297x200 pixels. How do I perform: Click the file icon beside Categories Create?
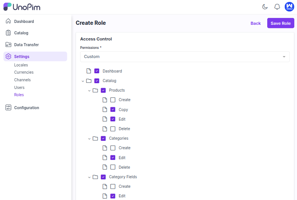tap(105, 148)
